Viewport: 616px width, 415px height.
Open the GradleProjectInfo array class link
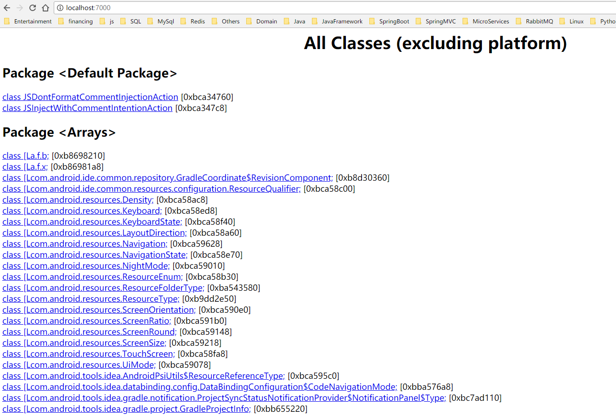(x=127, y=409)
